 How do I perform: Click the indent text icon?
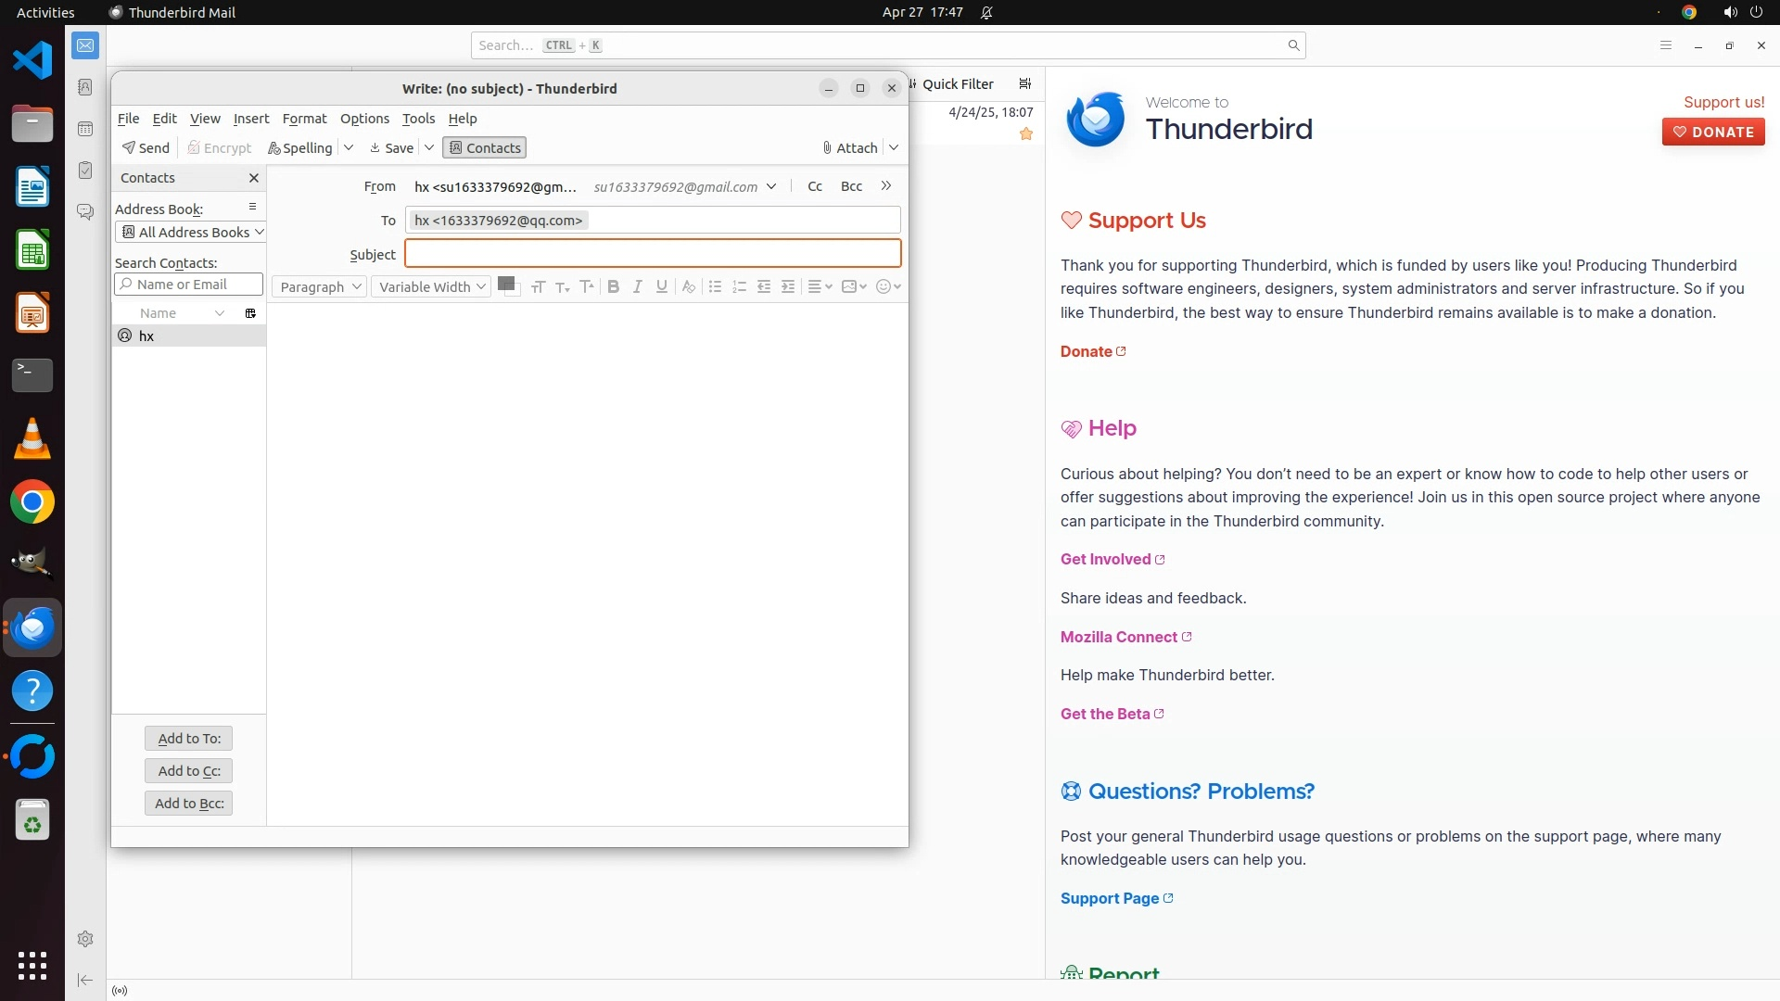(x=788, y=287)
